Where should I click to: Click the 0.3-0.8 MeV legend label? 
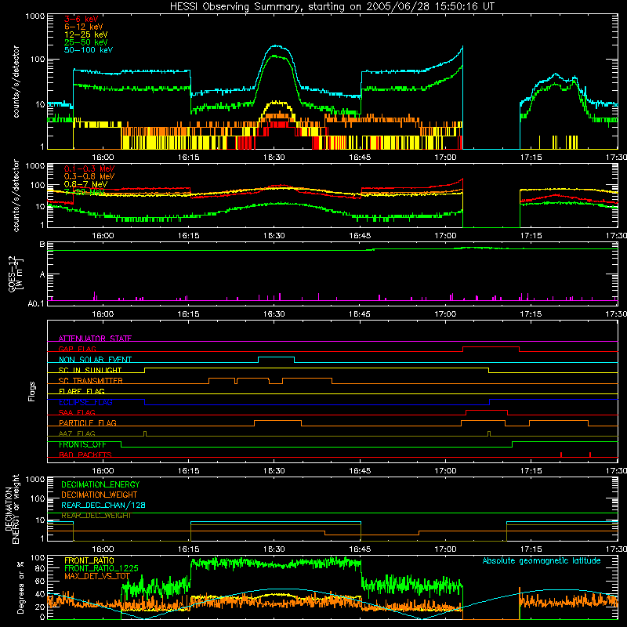tap(89, 176)
